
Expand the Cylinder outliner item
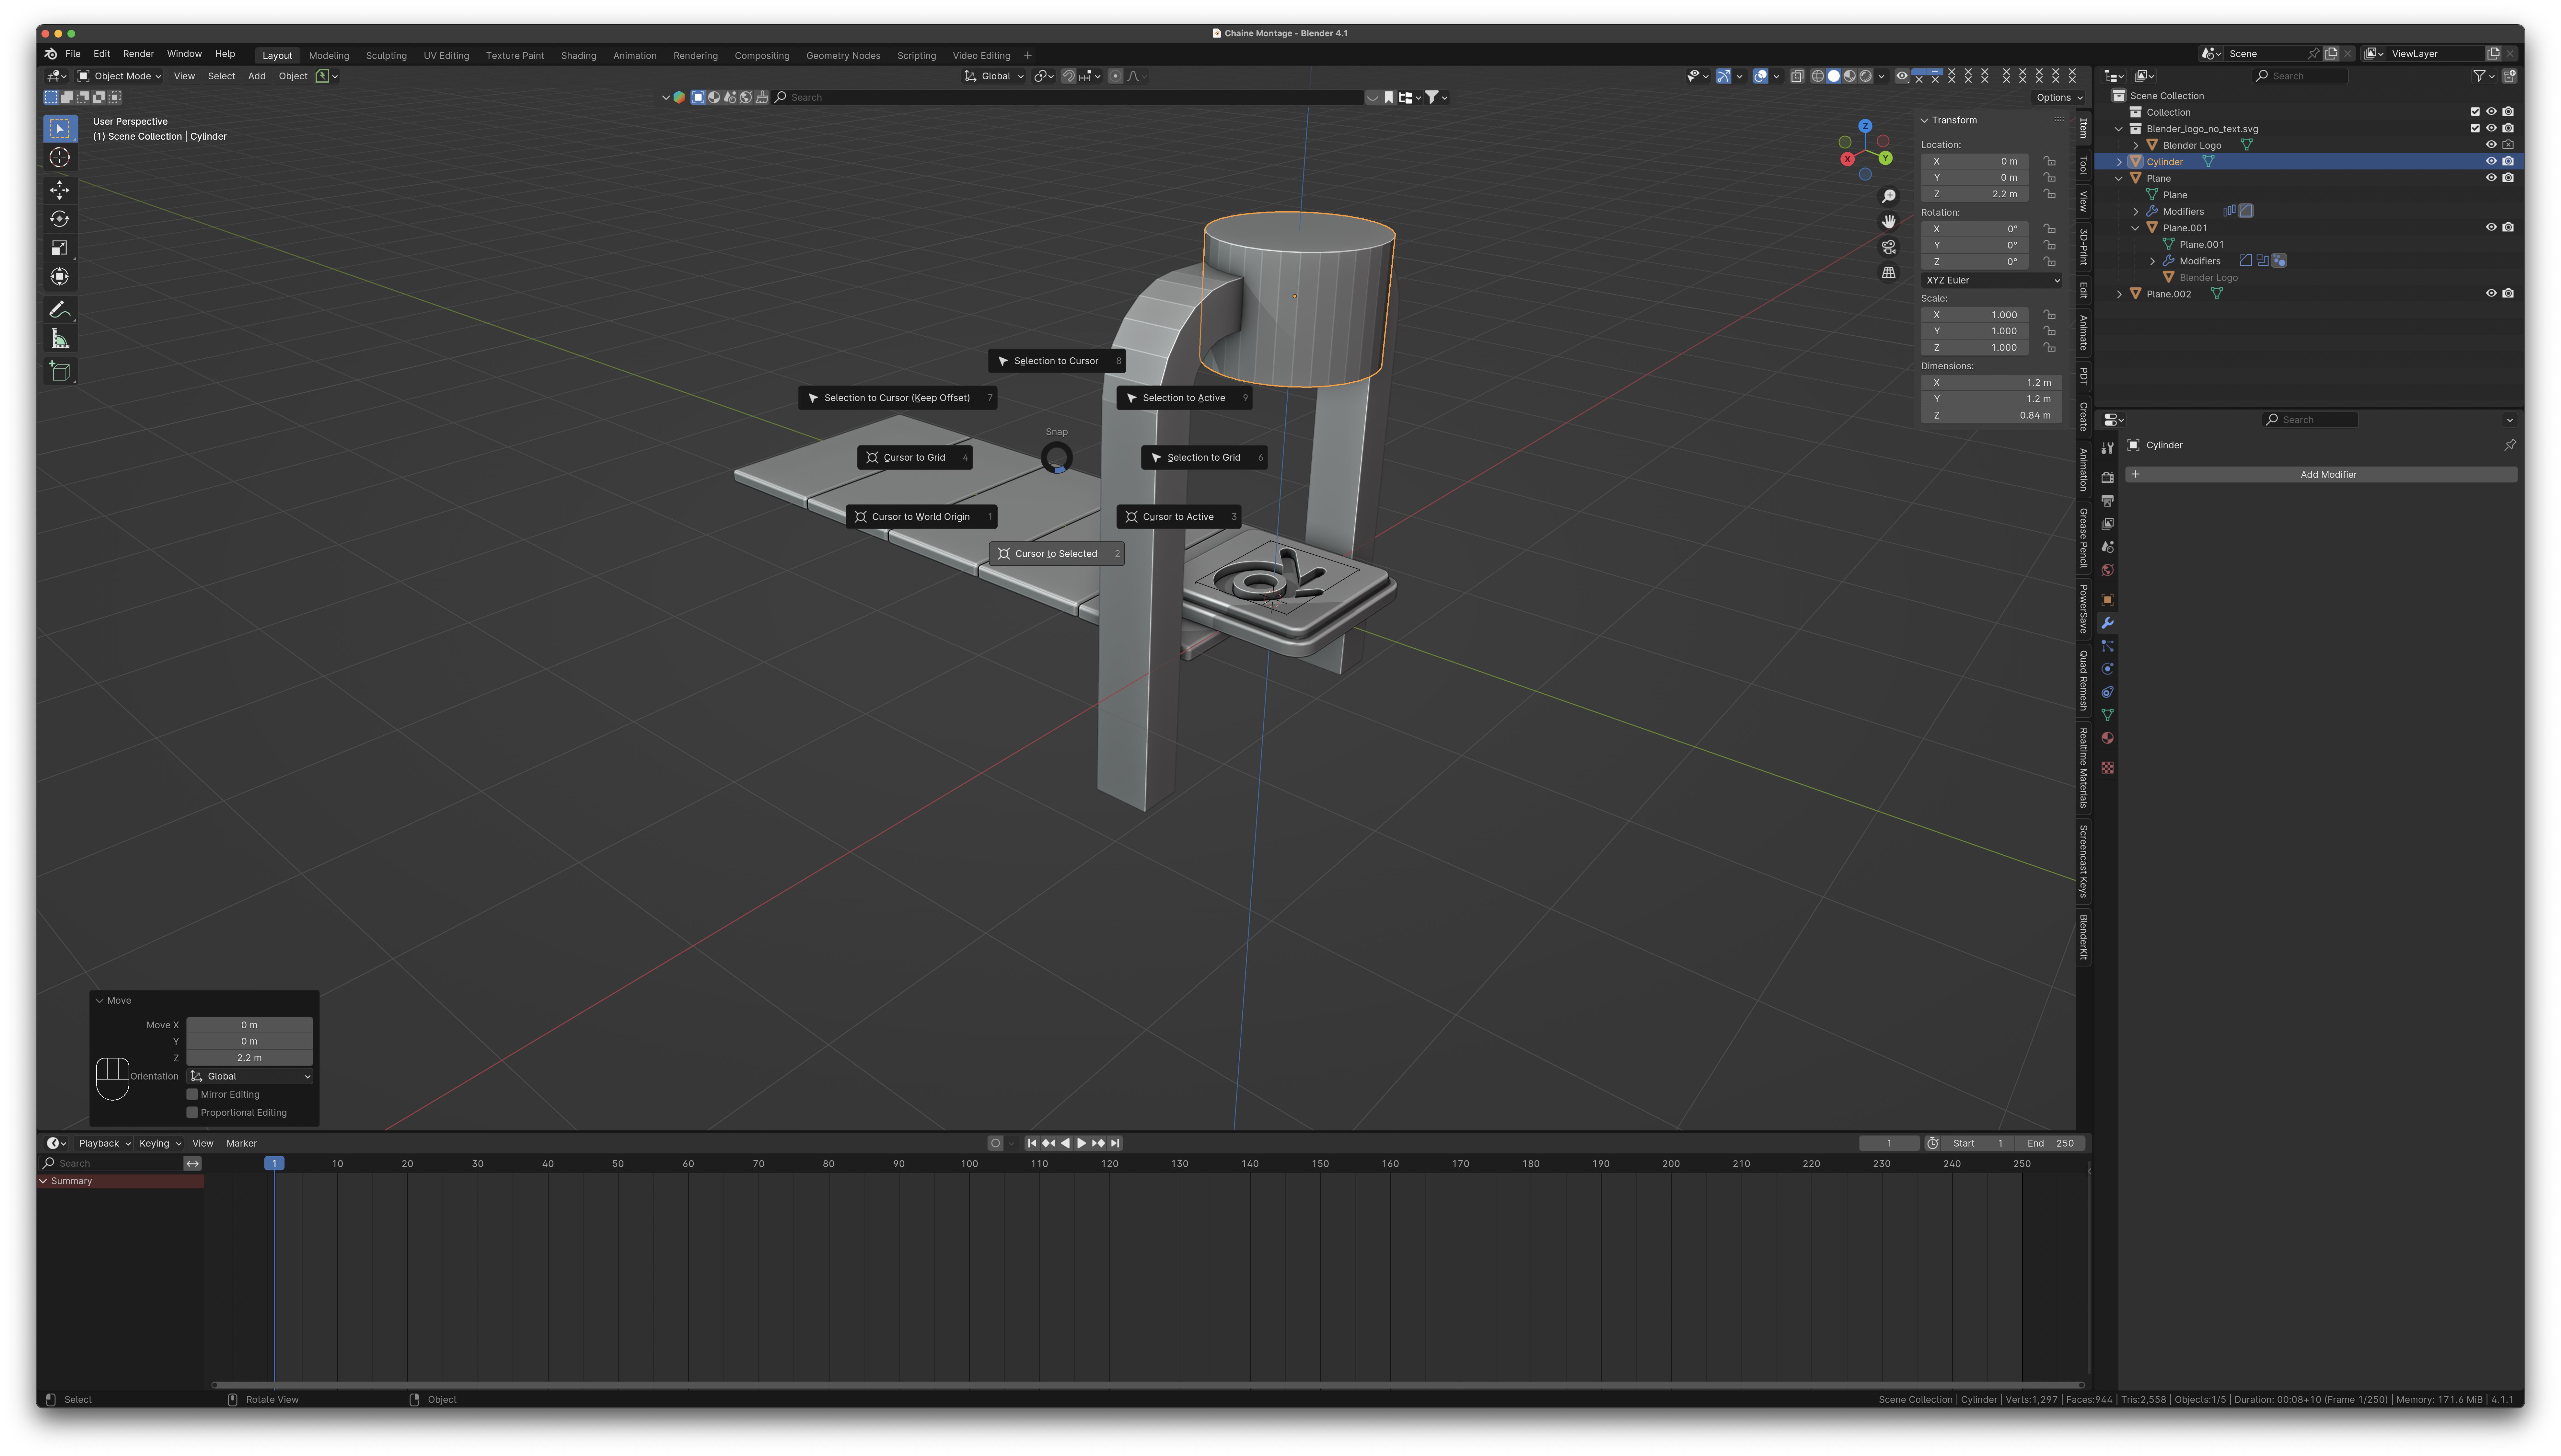coord(2119,162)
